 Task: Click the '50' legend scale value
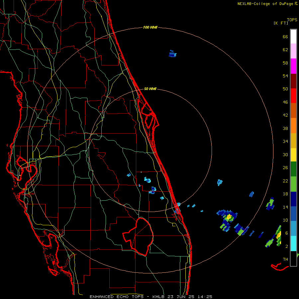[285, 89]
